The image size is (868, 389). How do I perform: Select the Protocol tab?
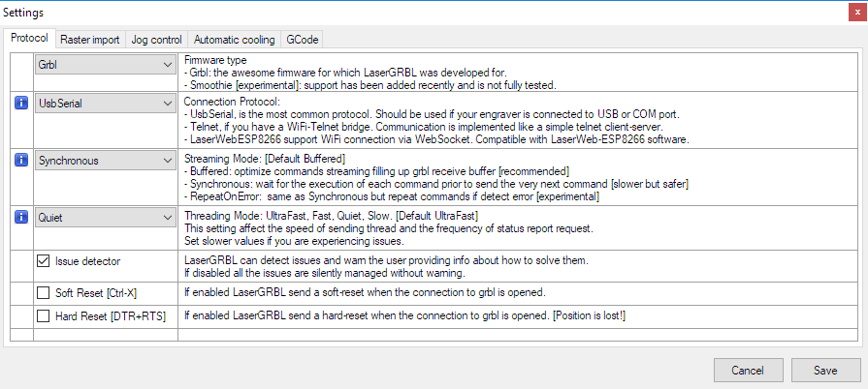29,39
